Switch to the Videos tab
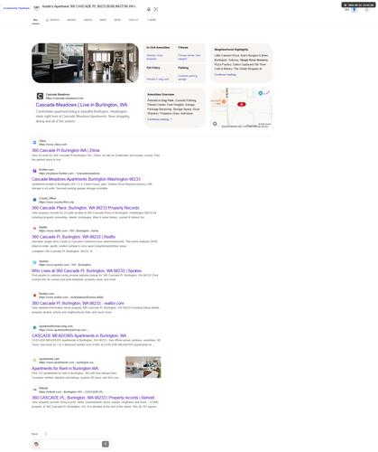Screen dimensions: 378x452 pyautogui.click(x=88, y=20)
